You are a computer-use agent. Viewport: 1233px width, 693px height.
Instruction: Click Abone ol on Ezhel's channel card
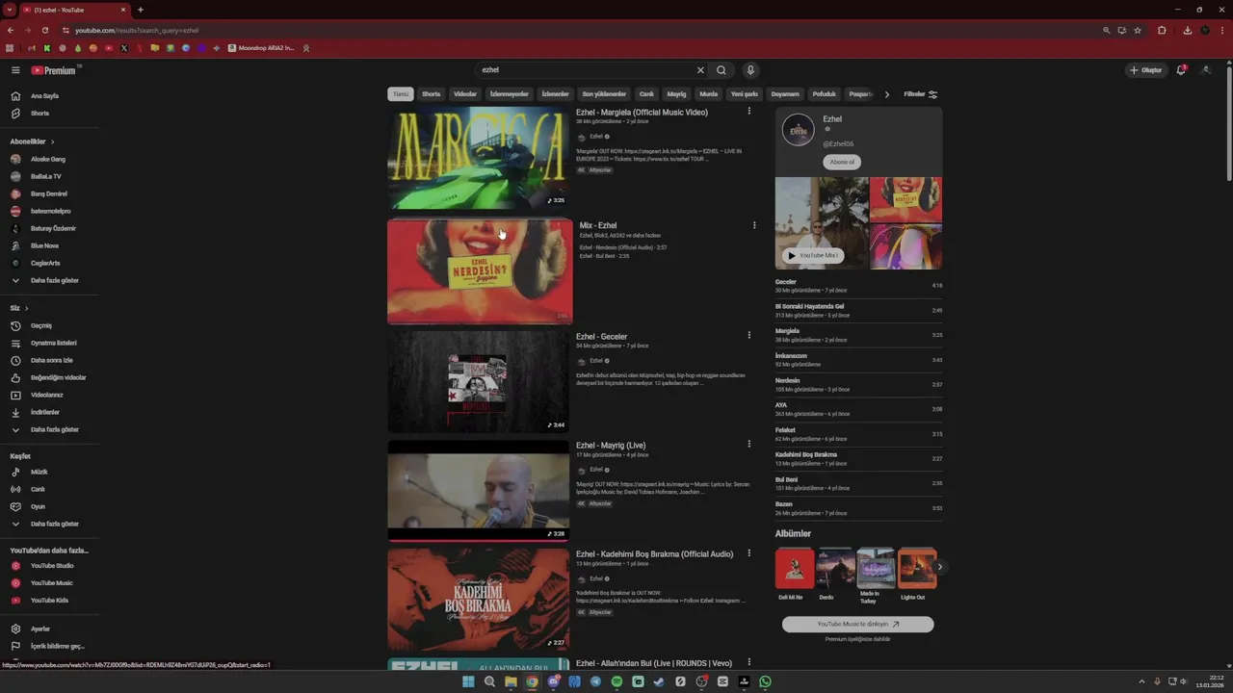coord(842,162)
